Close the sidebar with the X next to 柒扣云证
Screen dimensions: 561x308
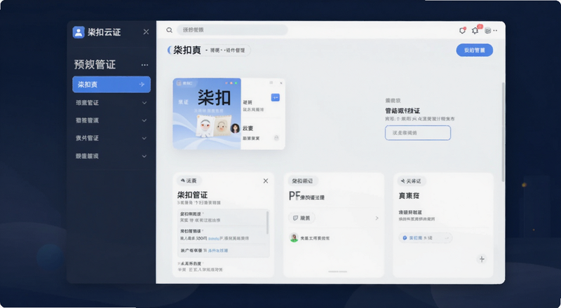coord(146,31)
